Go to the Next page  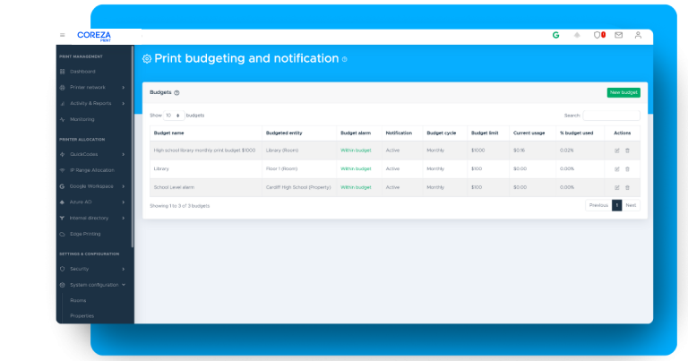[x=631, y=205]
